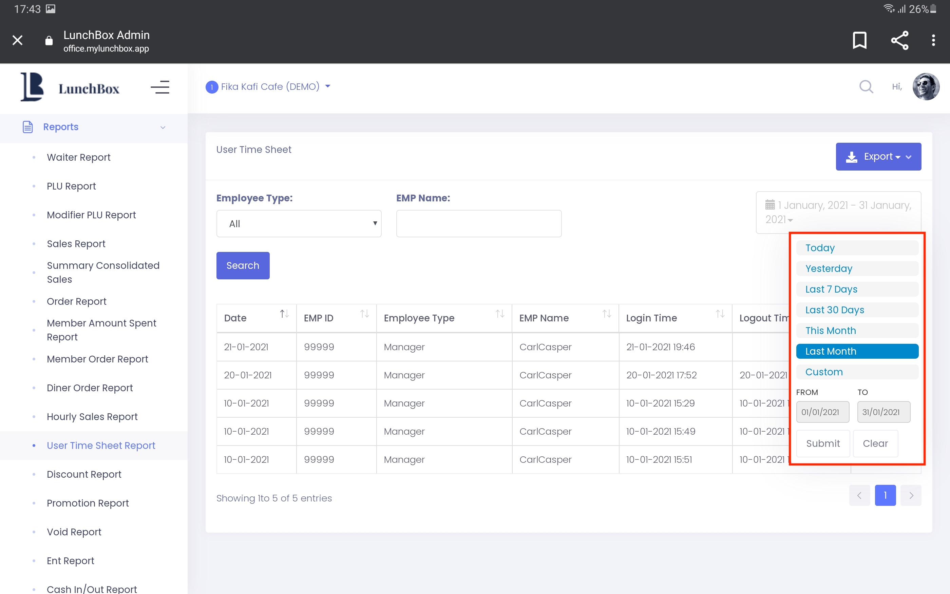The height and width of the screenshot is (594, 950).
Task: Go to next page arrow
Action: click(x=911, y=495)
